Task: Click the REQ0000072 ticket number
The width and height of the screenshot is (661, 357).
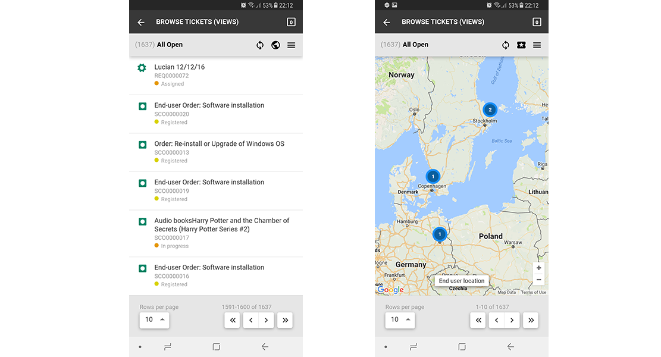Action: pos(171,76)
